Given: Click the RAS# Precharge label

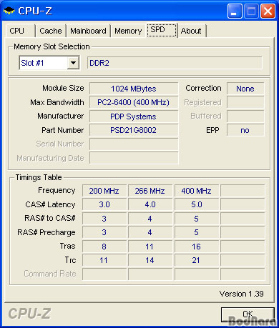Looking at the screenshot, I should 46,232.
